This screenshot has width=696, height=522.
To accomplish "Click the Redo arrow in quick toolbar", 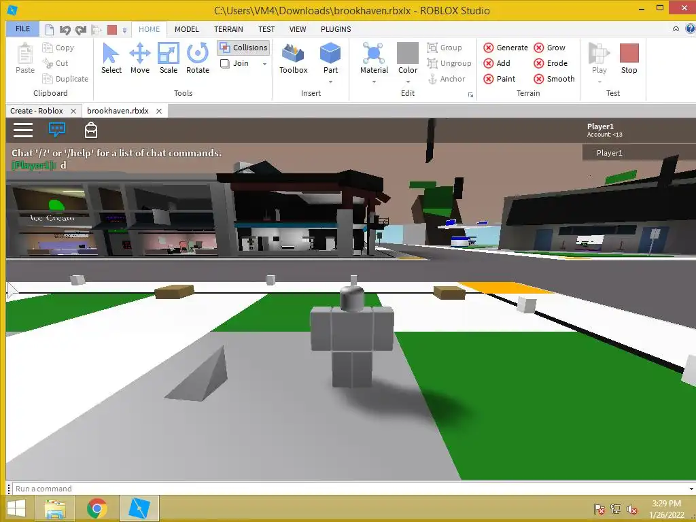I will coord(81,30).
